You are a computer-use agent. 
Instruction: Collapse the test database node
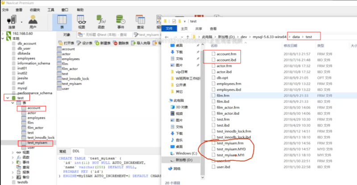[x=8, y=98]
